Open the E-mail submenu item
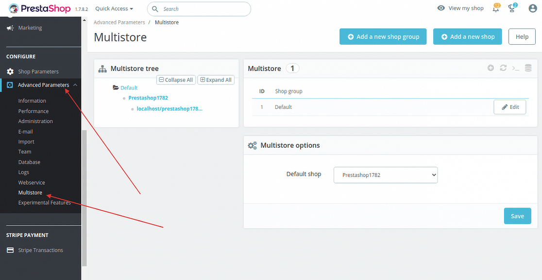 click(26, 132)
